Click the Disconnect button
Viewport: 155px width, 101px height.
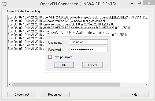(22, 95)
